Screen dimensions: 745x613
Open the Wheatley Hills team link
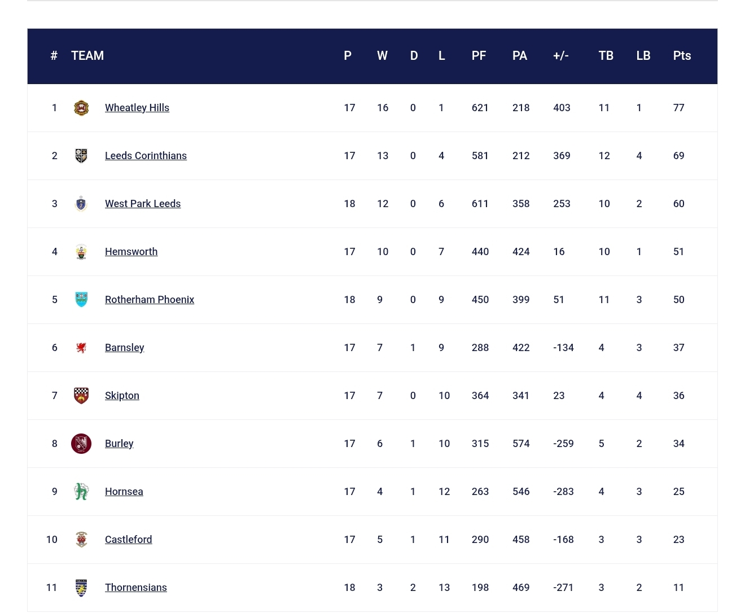(x=137, y=108)
